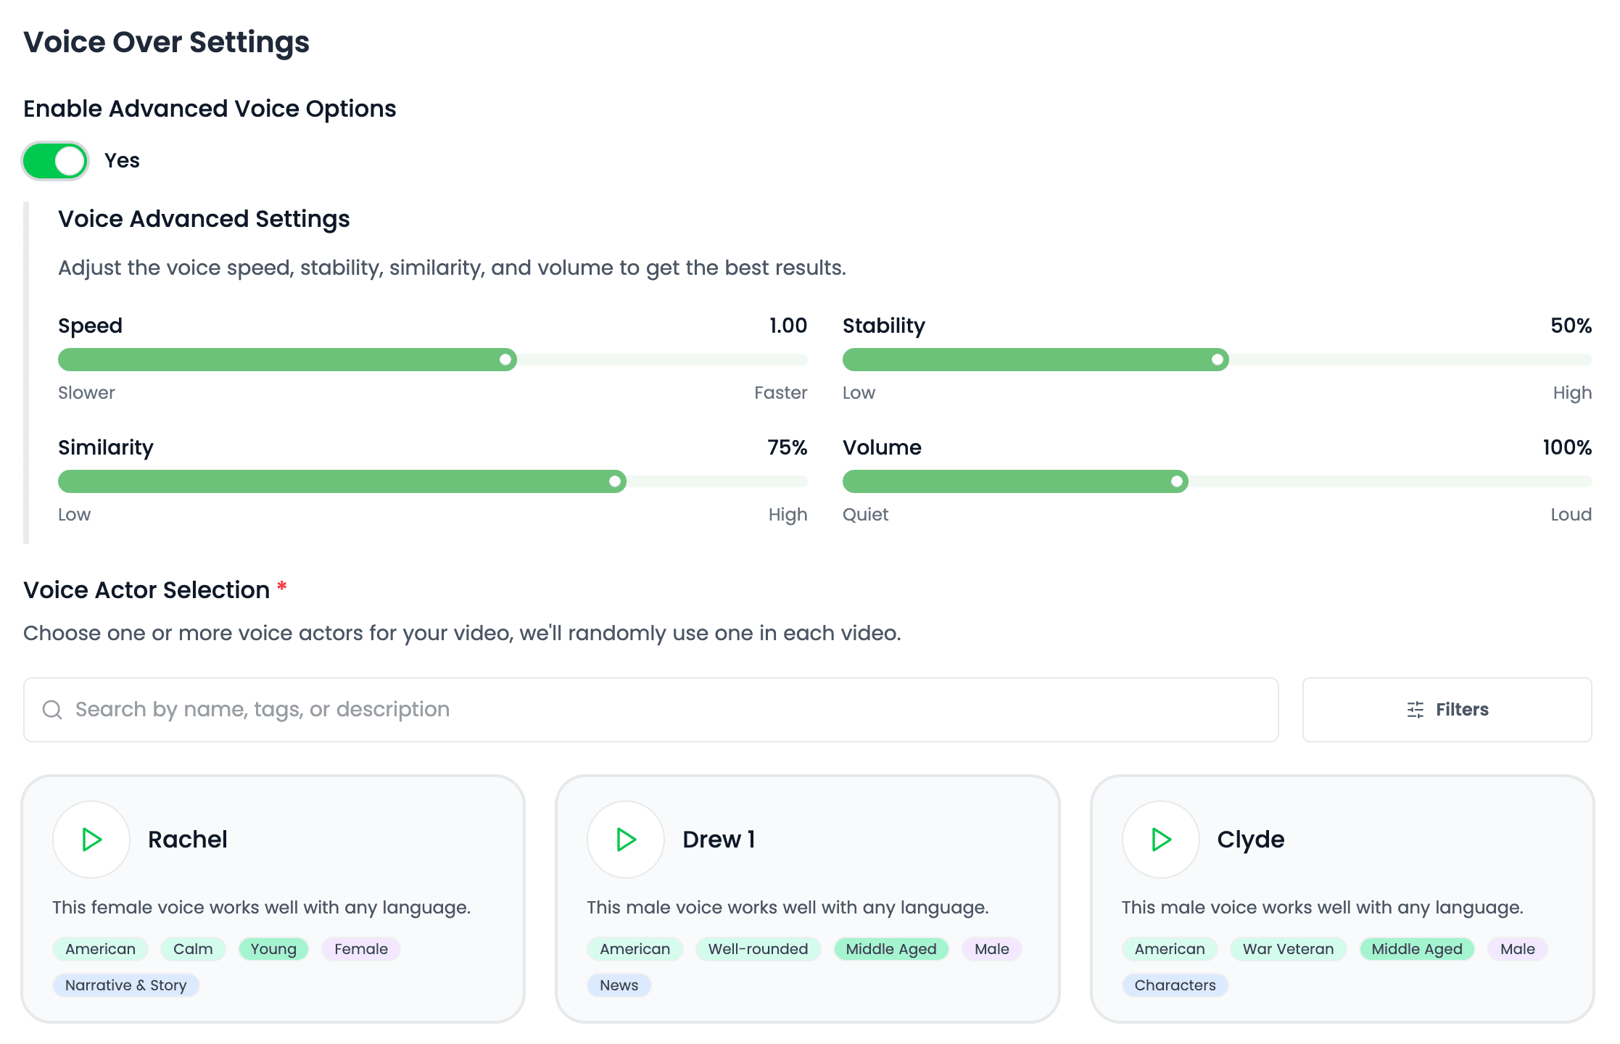Click the Quiet label
This screenshot has width=1620, height=1044.
click(865, 514)
